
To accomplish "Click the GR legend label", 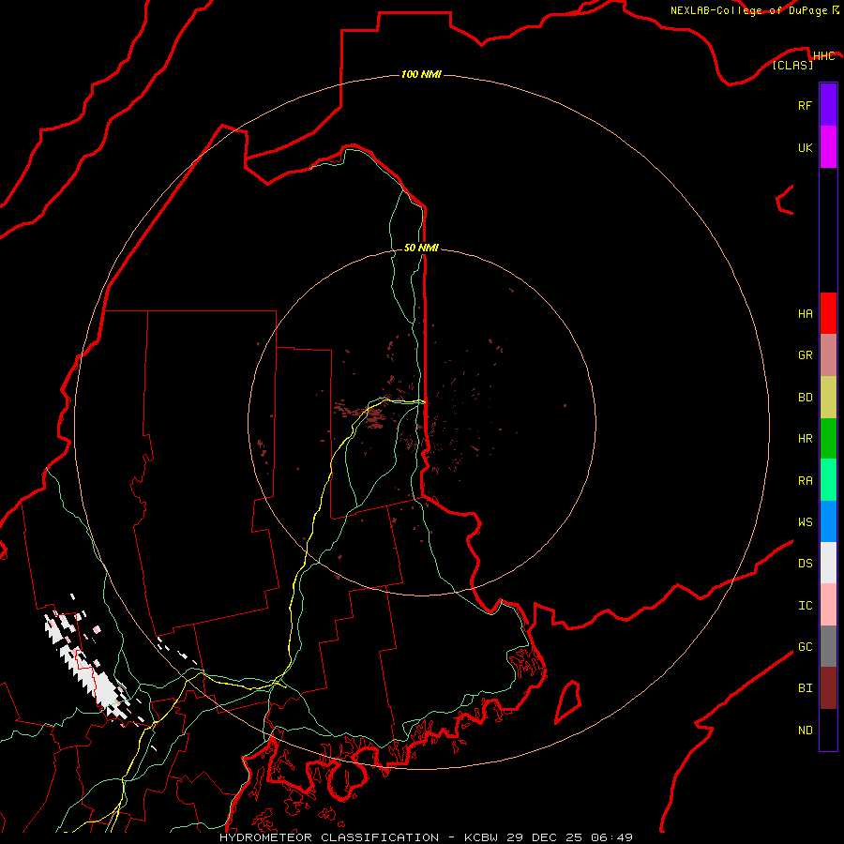I will pyautogui.click(x=805, y=355).
